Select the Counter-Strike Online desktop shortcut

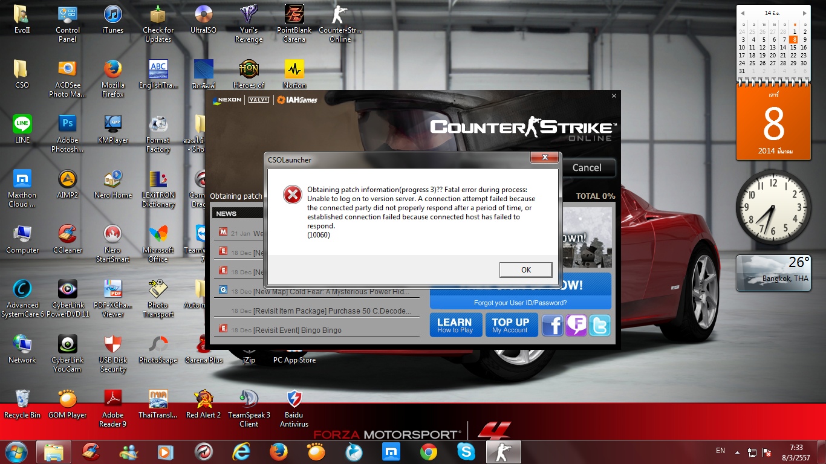point(340,24)
